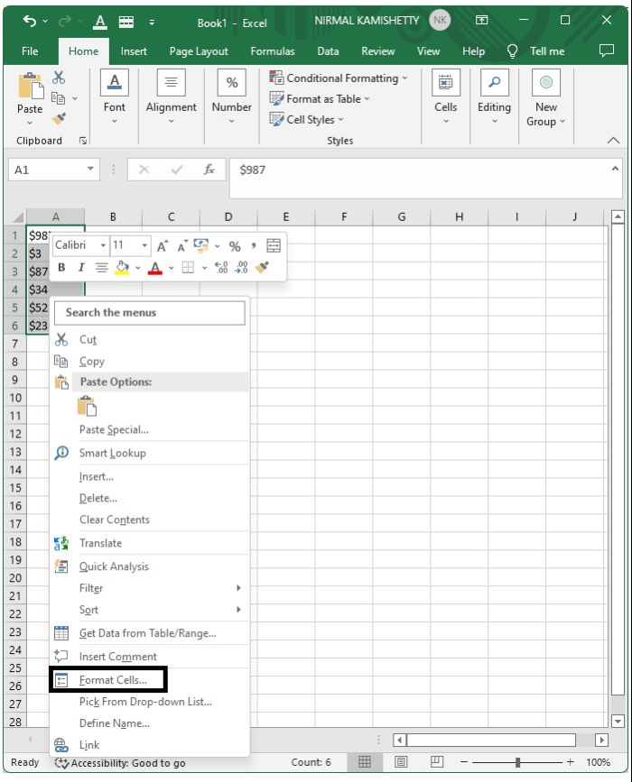Viewport: 632px width, 782px height.
Task: Toggle Italic in mini toolbar
Action: (81, 267)
